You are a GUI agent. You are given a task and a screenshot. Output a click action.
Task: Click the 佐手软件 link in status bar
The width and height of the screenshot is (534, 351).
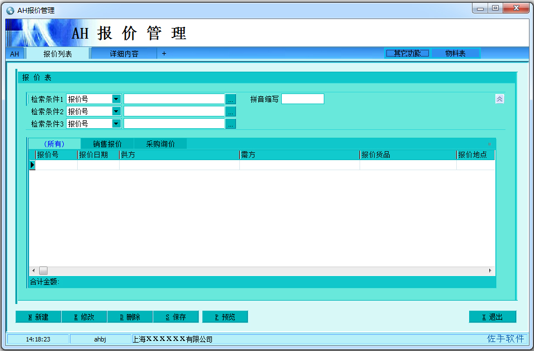coord(505,338)
